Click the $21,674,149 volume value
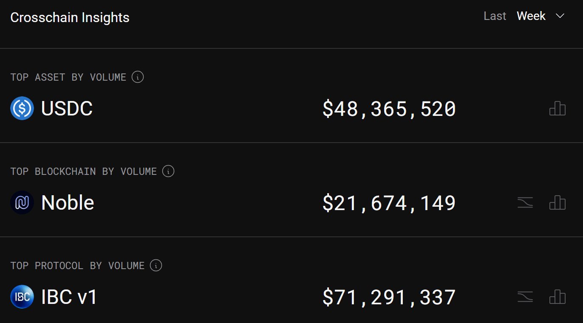 (389, 203)
